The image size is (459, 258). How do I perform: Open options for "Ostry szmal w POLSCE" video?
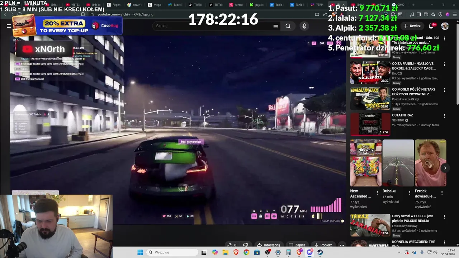click(444, 217)
